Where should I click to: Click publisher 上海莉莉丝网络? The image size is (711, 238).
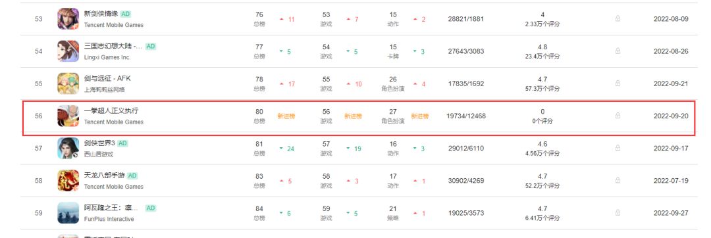tap(104, 89)
